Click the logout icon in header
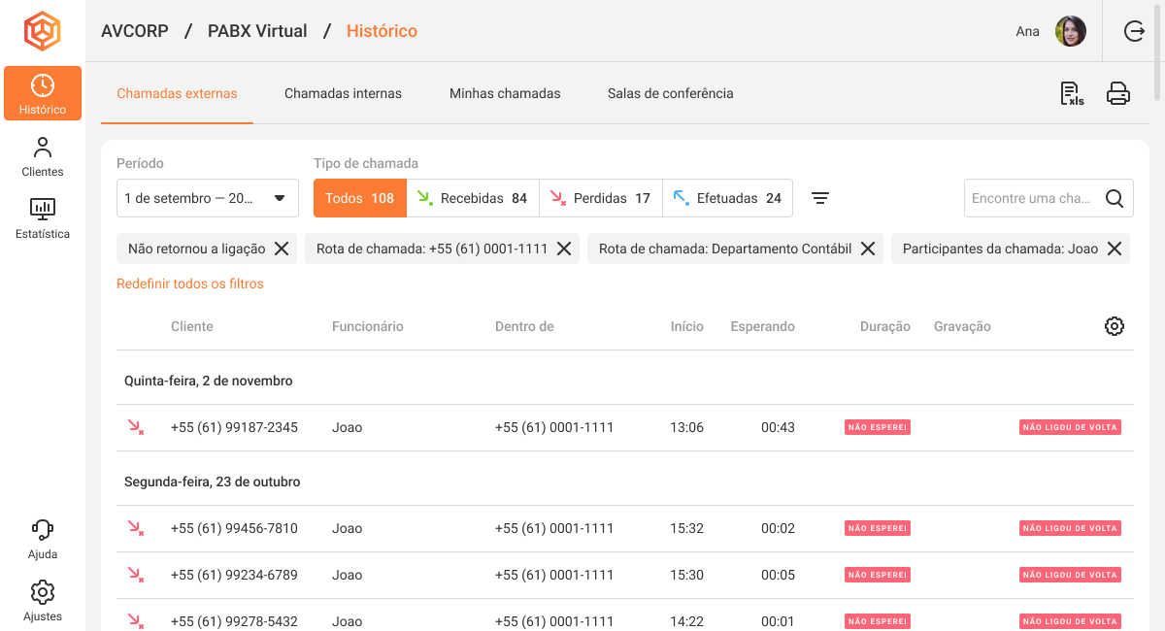This screenshot has width=1165, height=631. (x=1134, y=31)
